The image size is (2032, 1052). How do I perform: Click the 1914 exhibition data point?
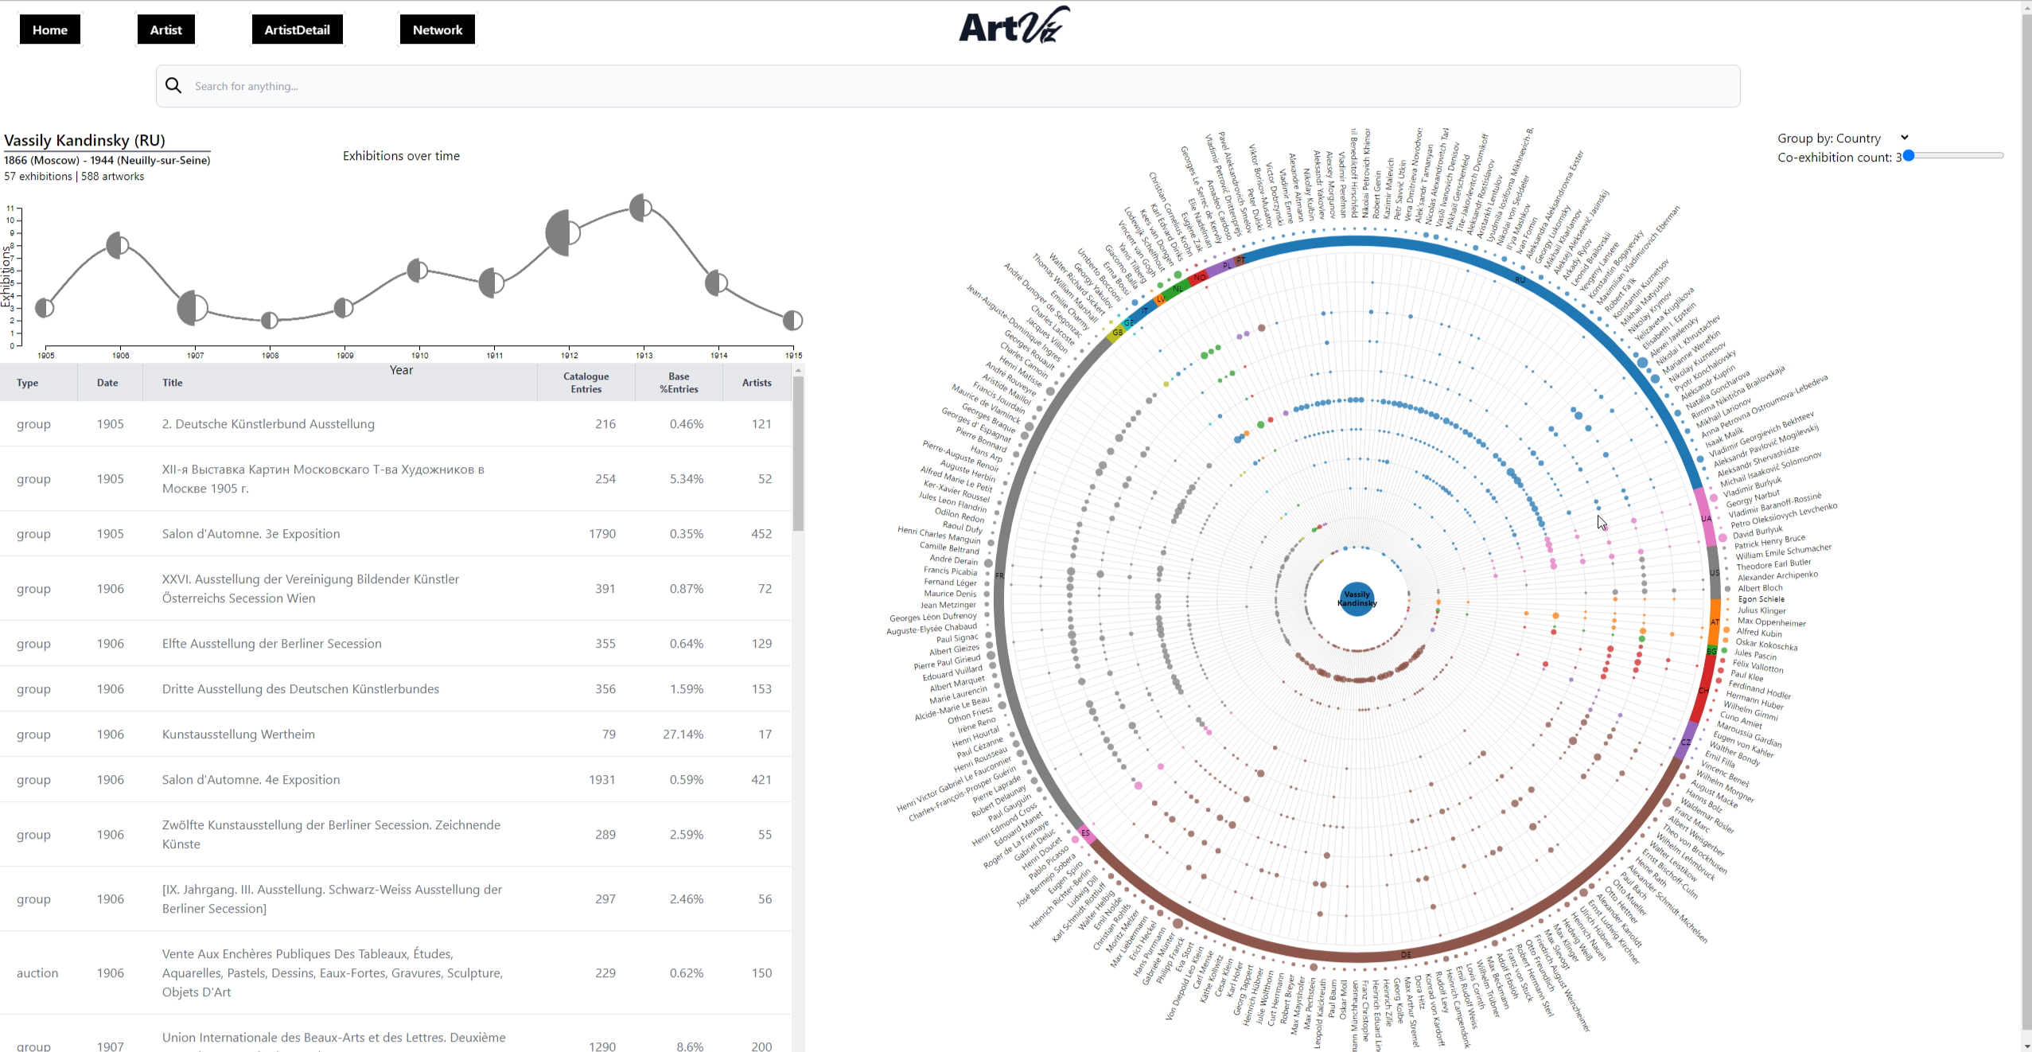pos(716,282)
